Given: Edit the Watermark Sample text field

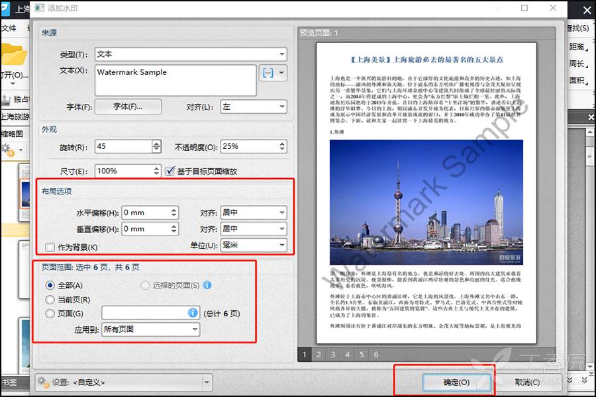Looking at the screenshot, I should (175, 80).
